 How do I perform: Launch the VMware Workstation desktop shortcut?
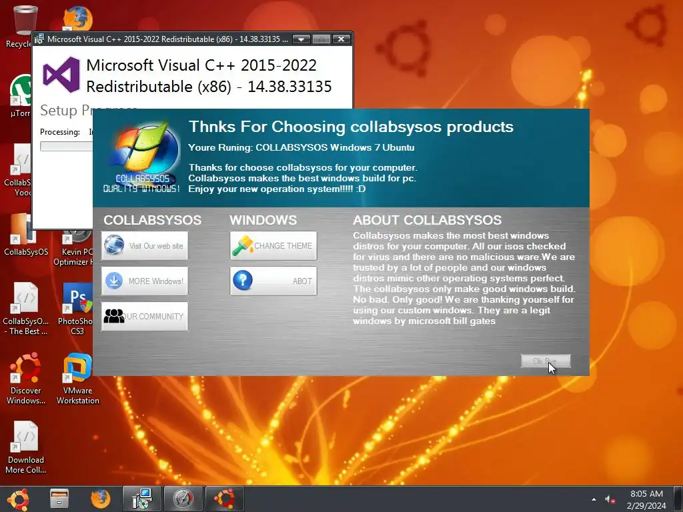(x=77, y=378)
